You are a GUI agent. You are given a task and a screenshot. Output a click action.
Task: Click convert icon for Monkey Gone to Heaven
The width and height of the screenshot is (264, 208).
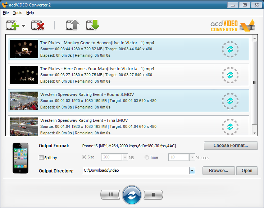(230, 49)
